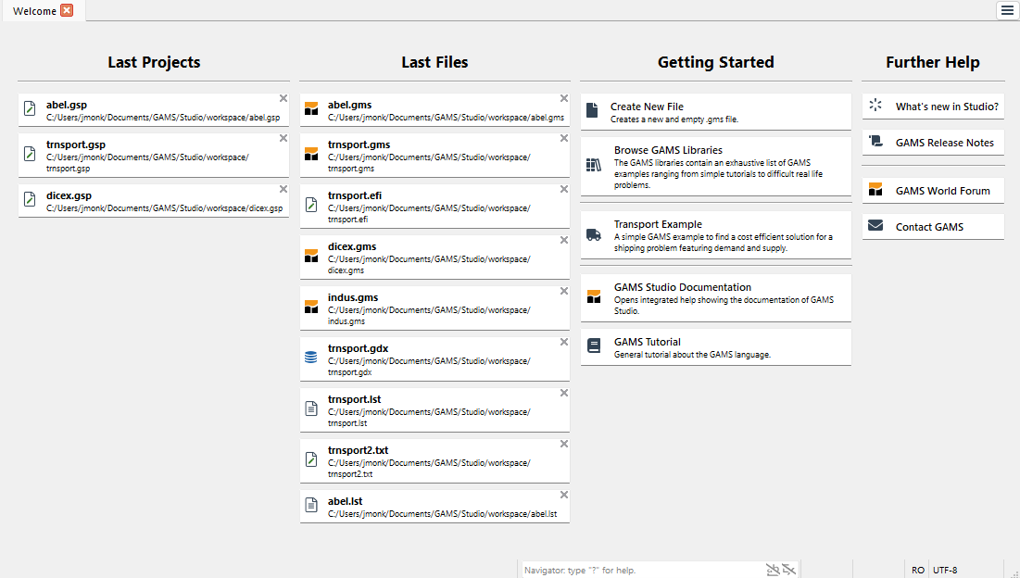Open GAMS Studio Documentation
The width and height of the screenshot is (1020, 578).
(x=683, y=287)
